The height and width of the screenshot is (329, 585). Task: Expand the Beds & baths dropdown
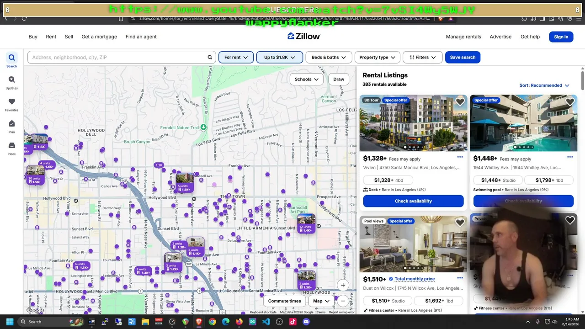(329, 58)
